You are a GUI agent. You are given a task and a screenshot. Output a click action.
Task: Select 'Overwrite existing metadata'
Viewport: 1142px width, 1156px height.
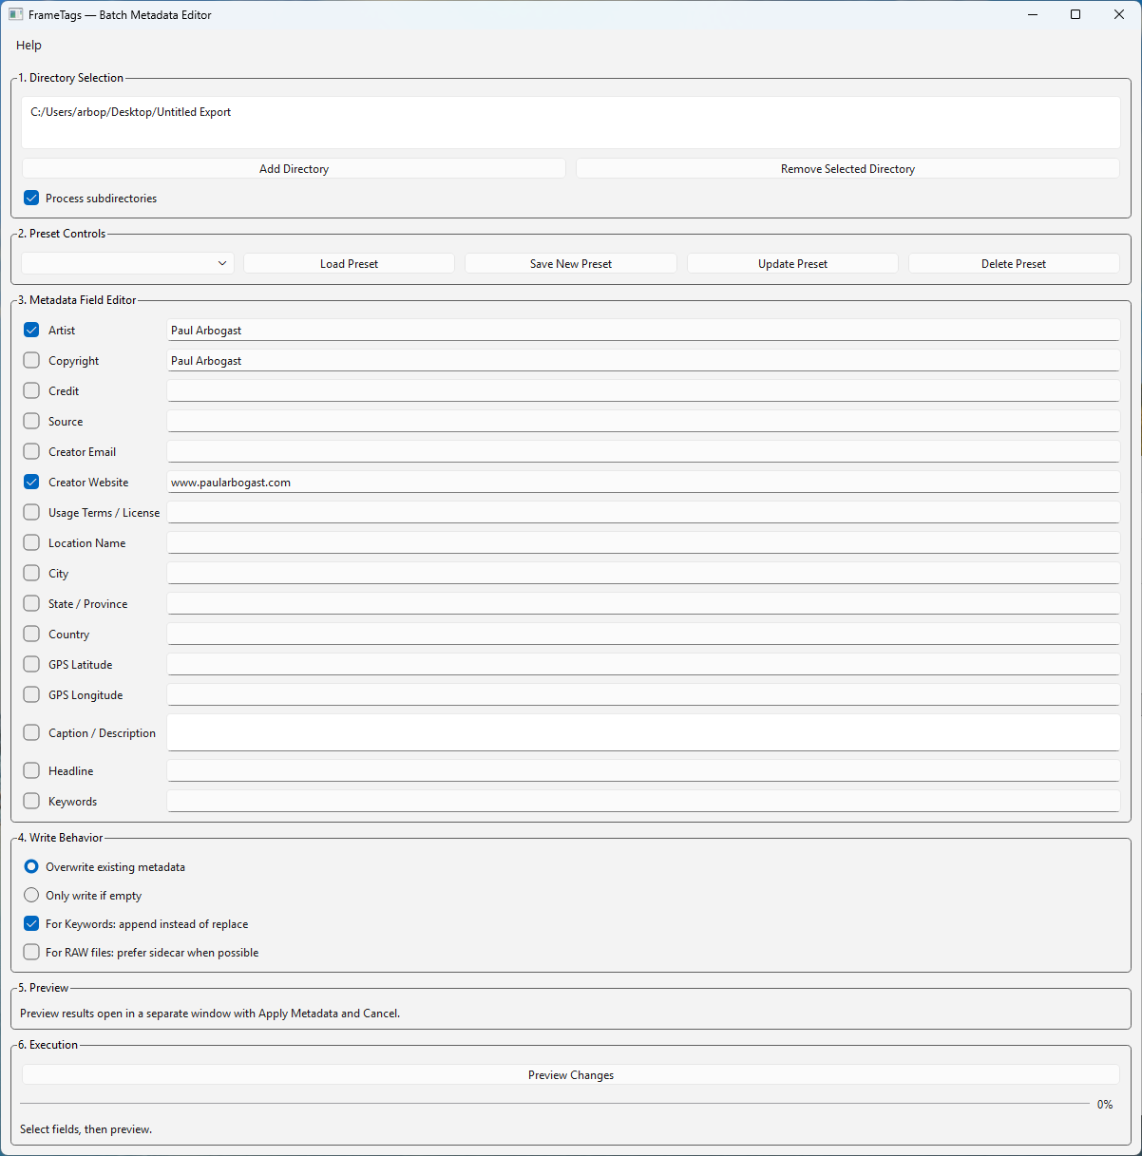(x=30, y=866)
